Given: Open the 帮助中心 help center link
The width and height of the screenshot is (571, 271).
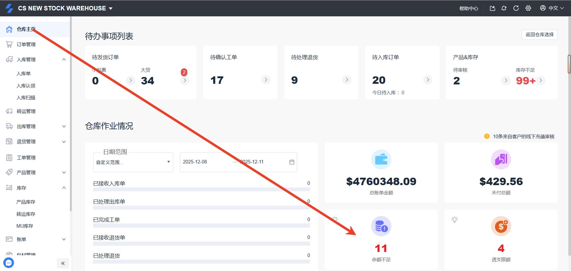Looking at the screenshot, I should (469, 9).
